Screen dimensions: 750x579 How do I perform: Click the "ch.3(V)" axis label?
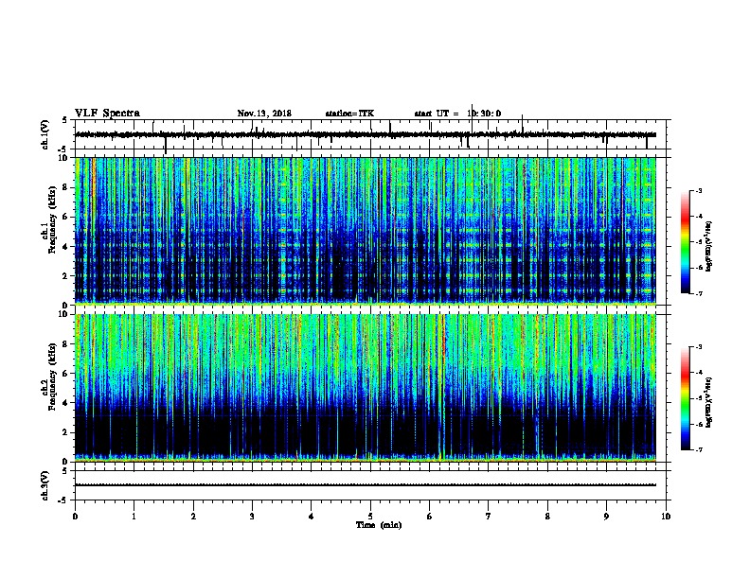coord(45,485)
